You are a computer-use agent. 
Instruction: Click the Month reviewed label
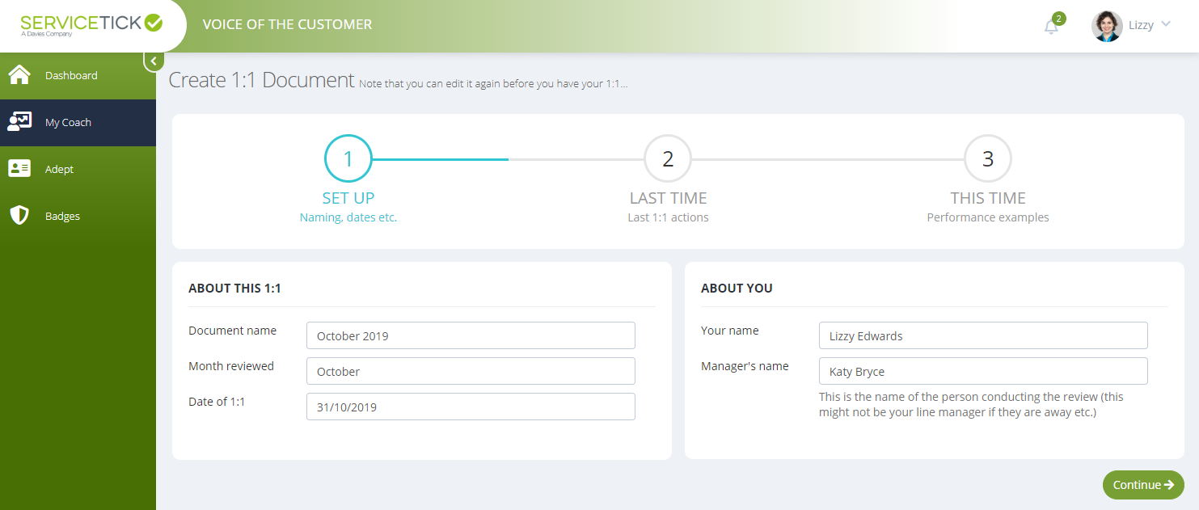tap(231, 366)
